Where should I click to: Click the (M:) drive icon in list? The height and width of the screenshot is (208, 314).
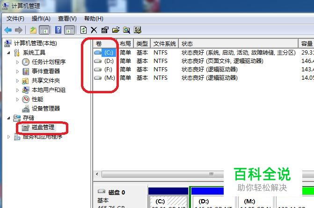point(98,78)
